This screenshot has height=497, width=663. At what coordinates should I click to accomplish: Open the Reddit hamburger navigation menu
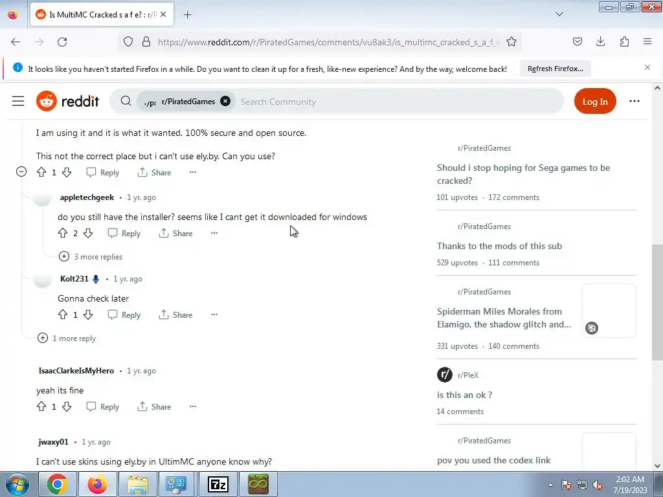18,102
